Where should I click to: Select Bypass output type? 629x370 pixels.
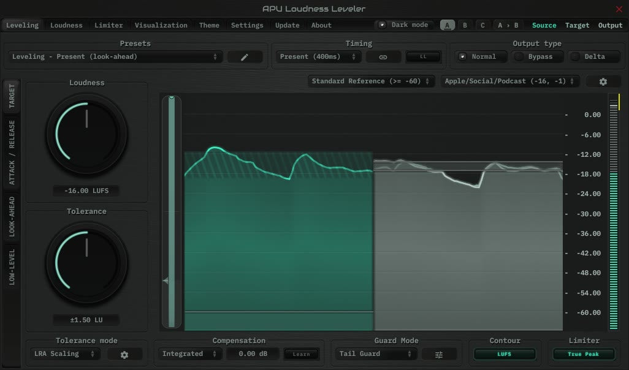pos(538,57)
